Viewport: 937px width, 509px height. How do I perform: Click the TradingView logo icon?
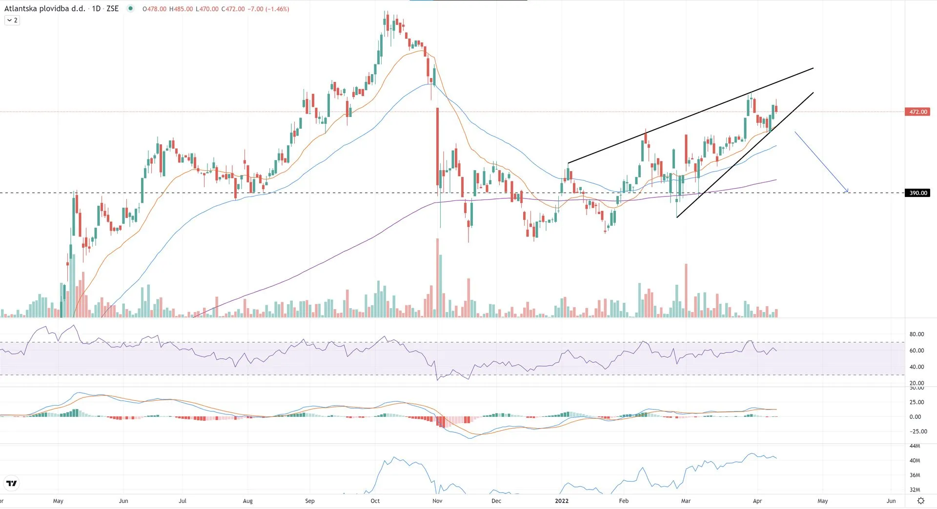tap(11, 483)
